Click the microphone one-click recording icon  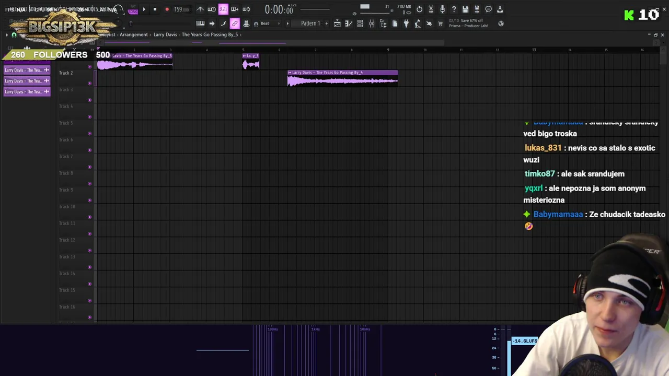(442, 9)
